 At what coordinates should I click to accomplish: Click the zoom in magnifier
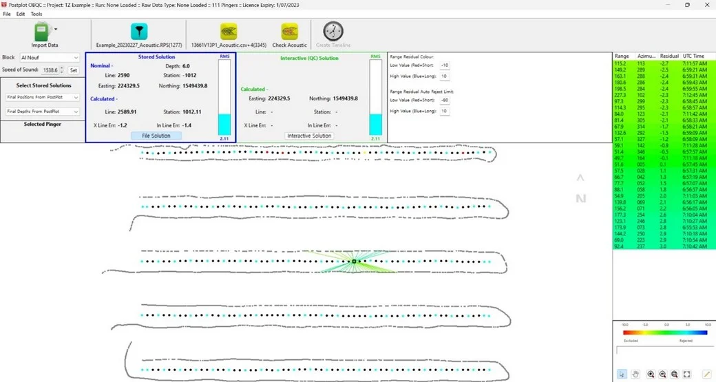tap(651, 374)
